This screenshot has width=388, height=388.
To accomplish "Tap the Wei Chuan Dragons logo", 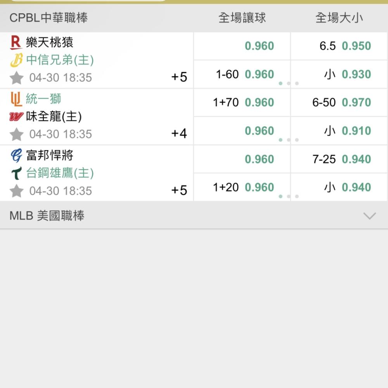I will tap(16, 116).
